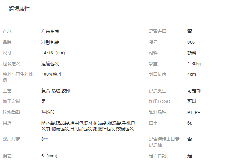Select the 产地 label

pos(7,31)
